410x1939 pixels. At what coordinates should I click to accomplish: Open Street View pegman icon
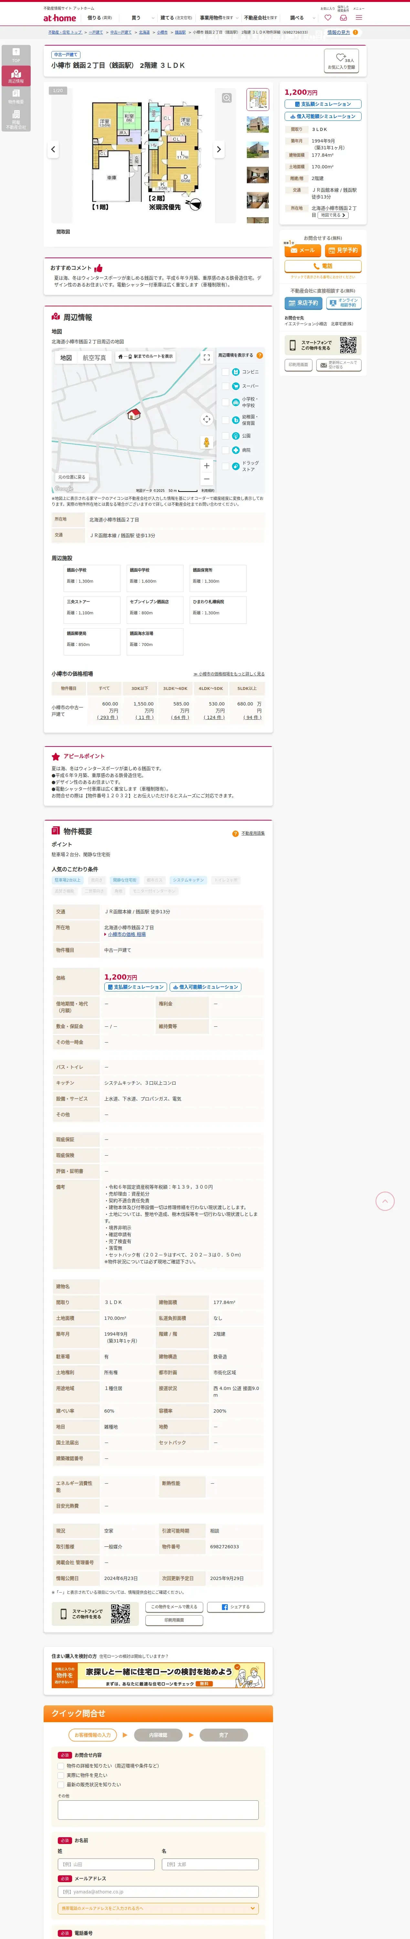[206, 443]
